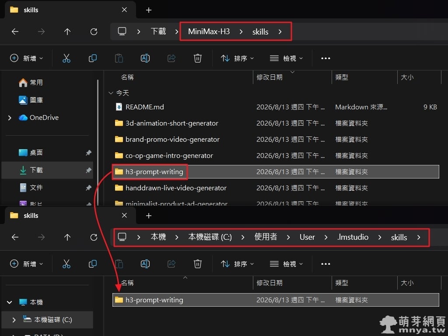Open 常用 Home in upper sidebar
The height and width of the screenshot is (336, 448).
pyautogui.click(x=31, y=83)
